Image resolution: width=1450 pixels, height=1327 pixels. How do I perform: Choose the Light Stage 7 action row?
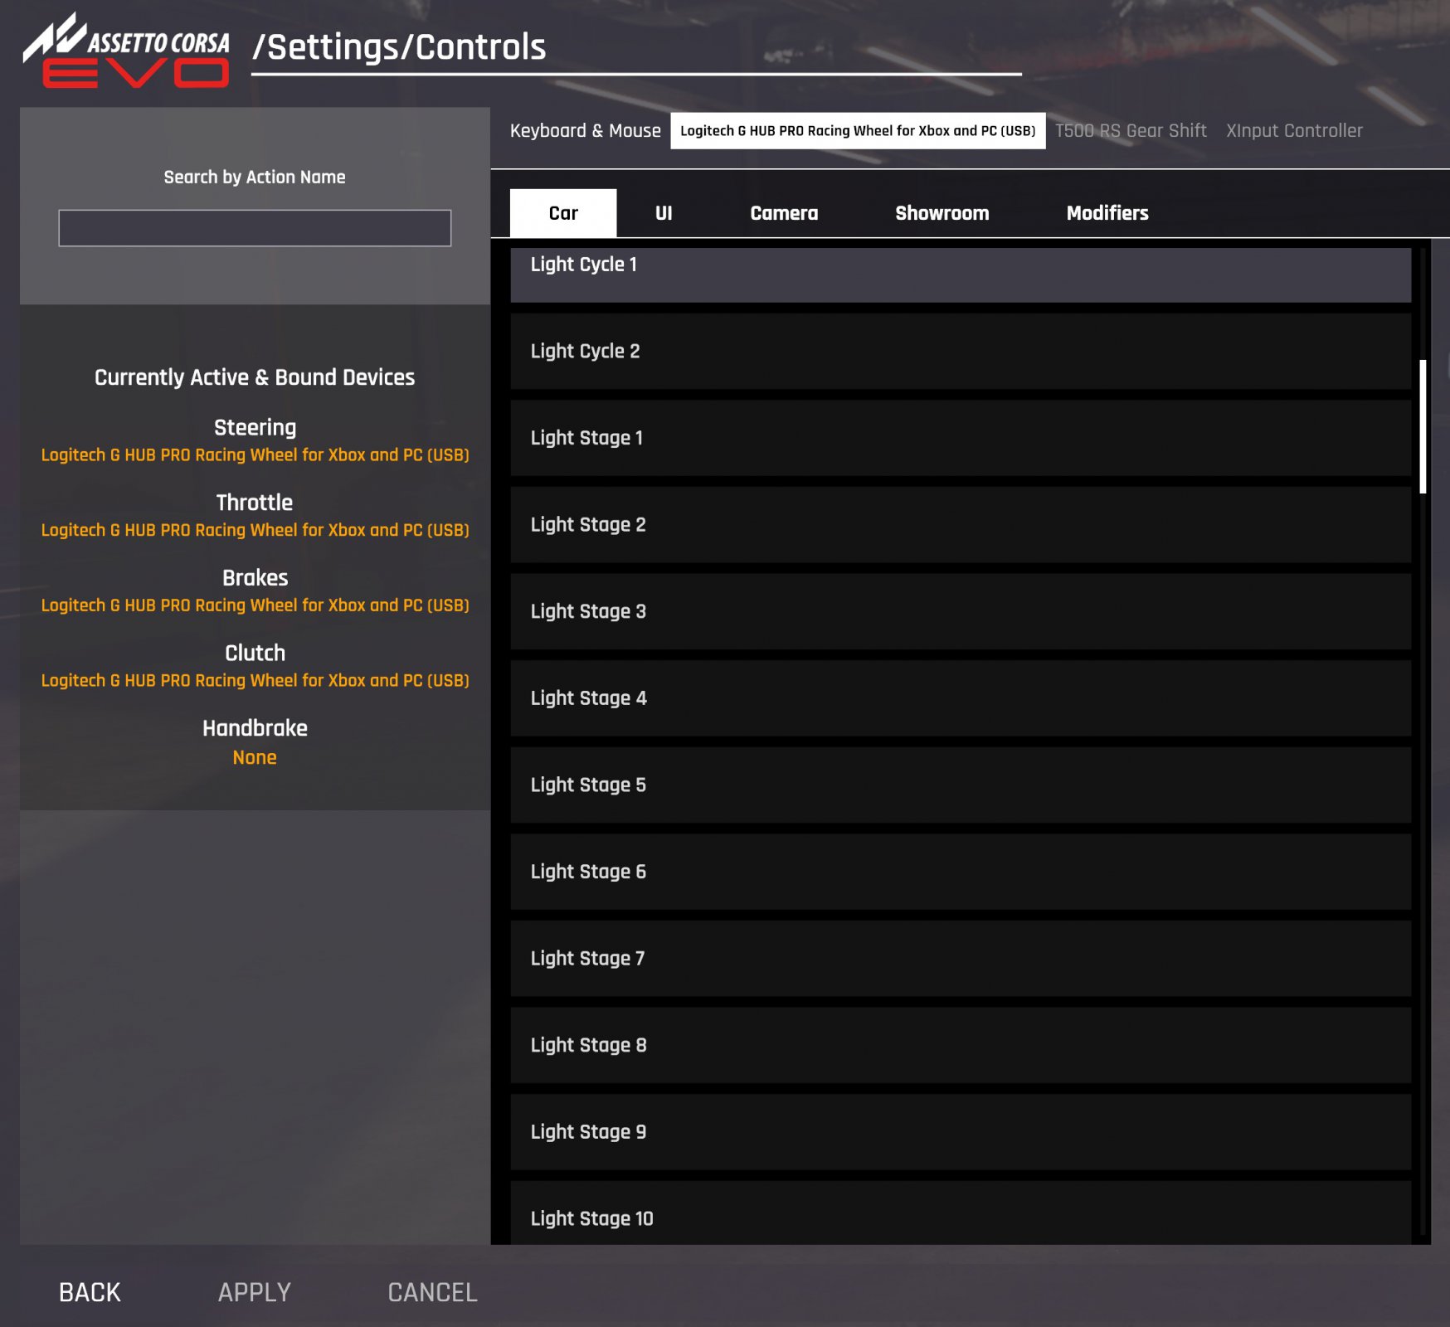tap(960, 959)
